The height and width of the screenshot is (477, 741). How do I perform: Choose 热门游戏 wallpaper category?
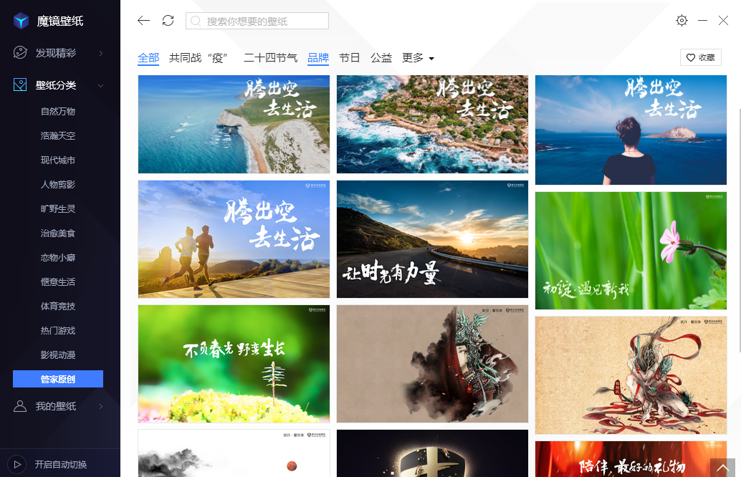click(58, 330)
